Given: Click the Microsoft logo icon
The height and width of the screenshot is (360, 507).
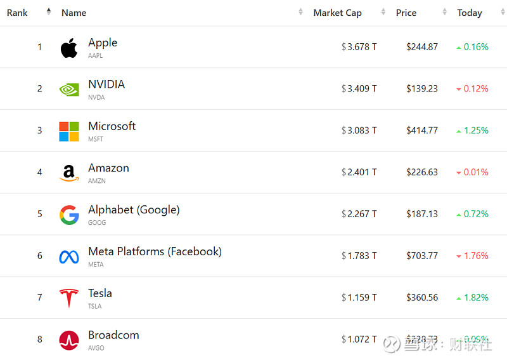Looking at the screenshot, I should 69,131.
